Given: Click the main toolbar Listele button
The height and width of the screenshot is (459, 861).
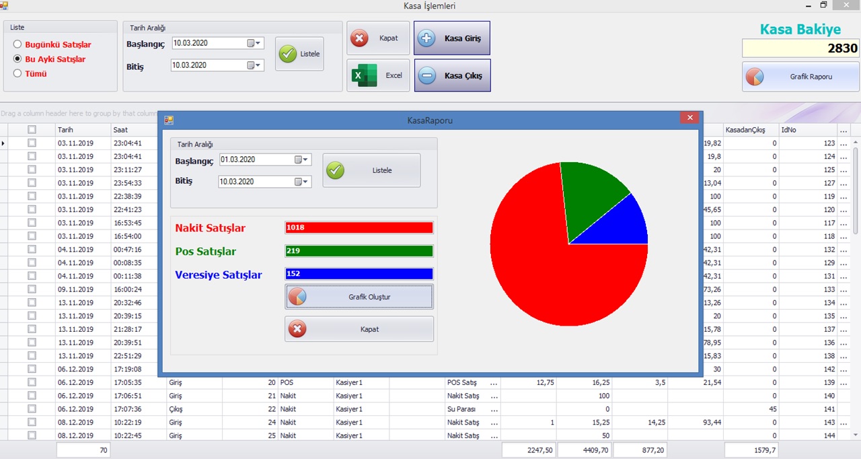Looking at the screenshot, I should [299, 54].
